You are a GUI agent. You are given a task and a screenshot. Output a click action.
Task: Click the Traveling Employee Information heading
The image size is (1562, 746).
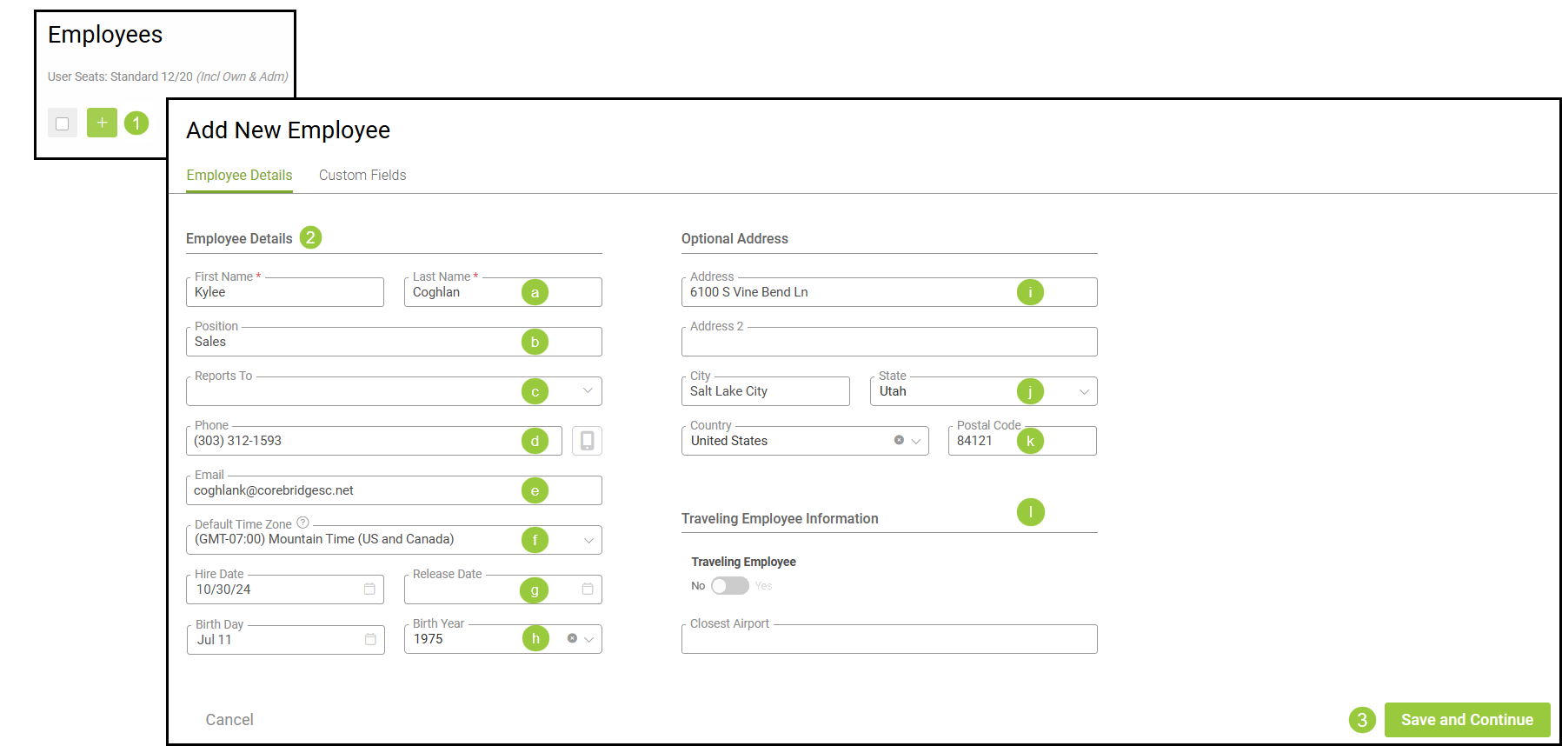(780, 518)
